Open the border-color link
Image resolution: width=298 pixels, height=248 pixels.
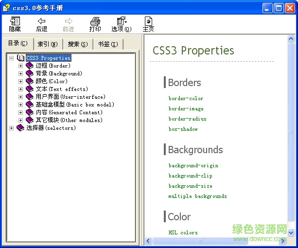[186, 98]
